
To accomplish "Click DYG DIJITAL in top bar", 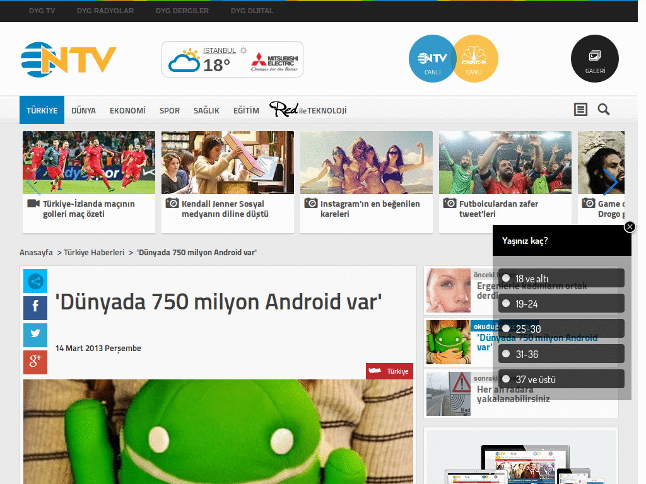I will click(252, 11).
